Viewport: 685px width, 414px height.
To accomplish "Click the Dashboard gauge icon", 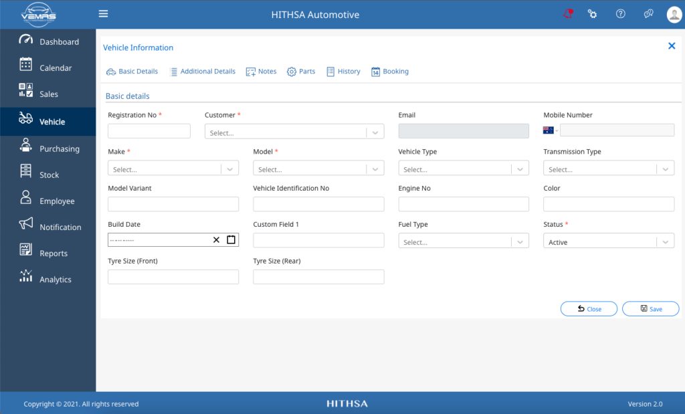I will [26, 39].
